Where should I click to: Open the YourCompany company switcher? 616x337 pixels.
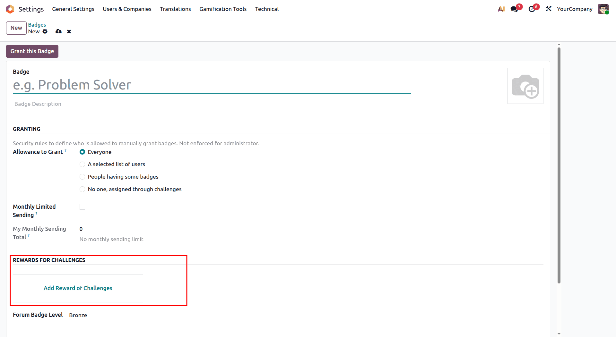click(x=574, y=9)
